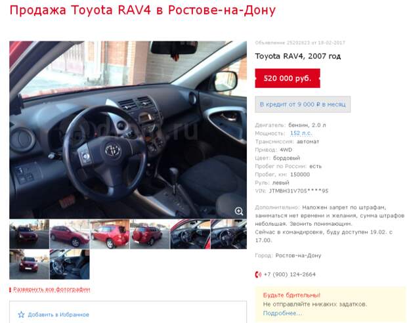
Task: Open the 152 л.с. power link
Action: pos(301,133)
